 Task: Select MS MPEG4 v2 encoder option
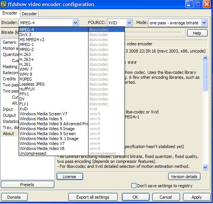pos(72,40)
